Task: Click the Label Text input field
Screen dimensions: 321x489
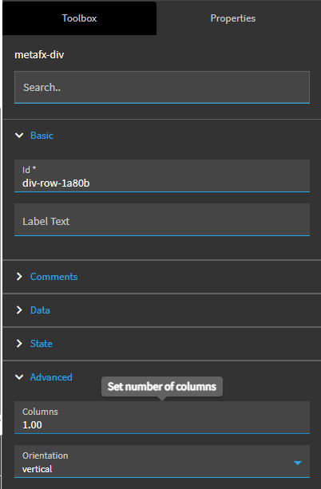Action: [162, 220]
